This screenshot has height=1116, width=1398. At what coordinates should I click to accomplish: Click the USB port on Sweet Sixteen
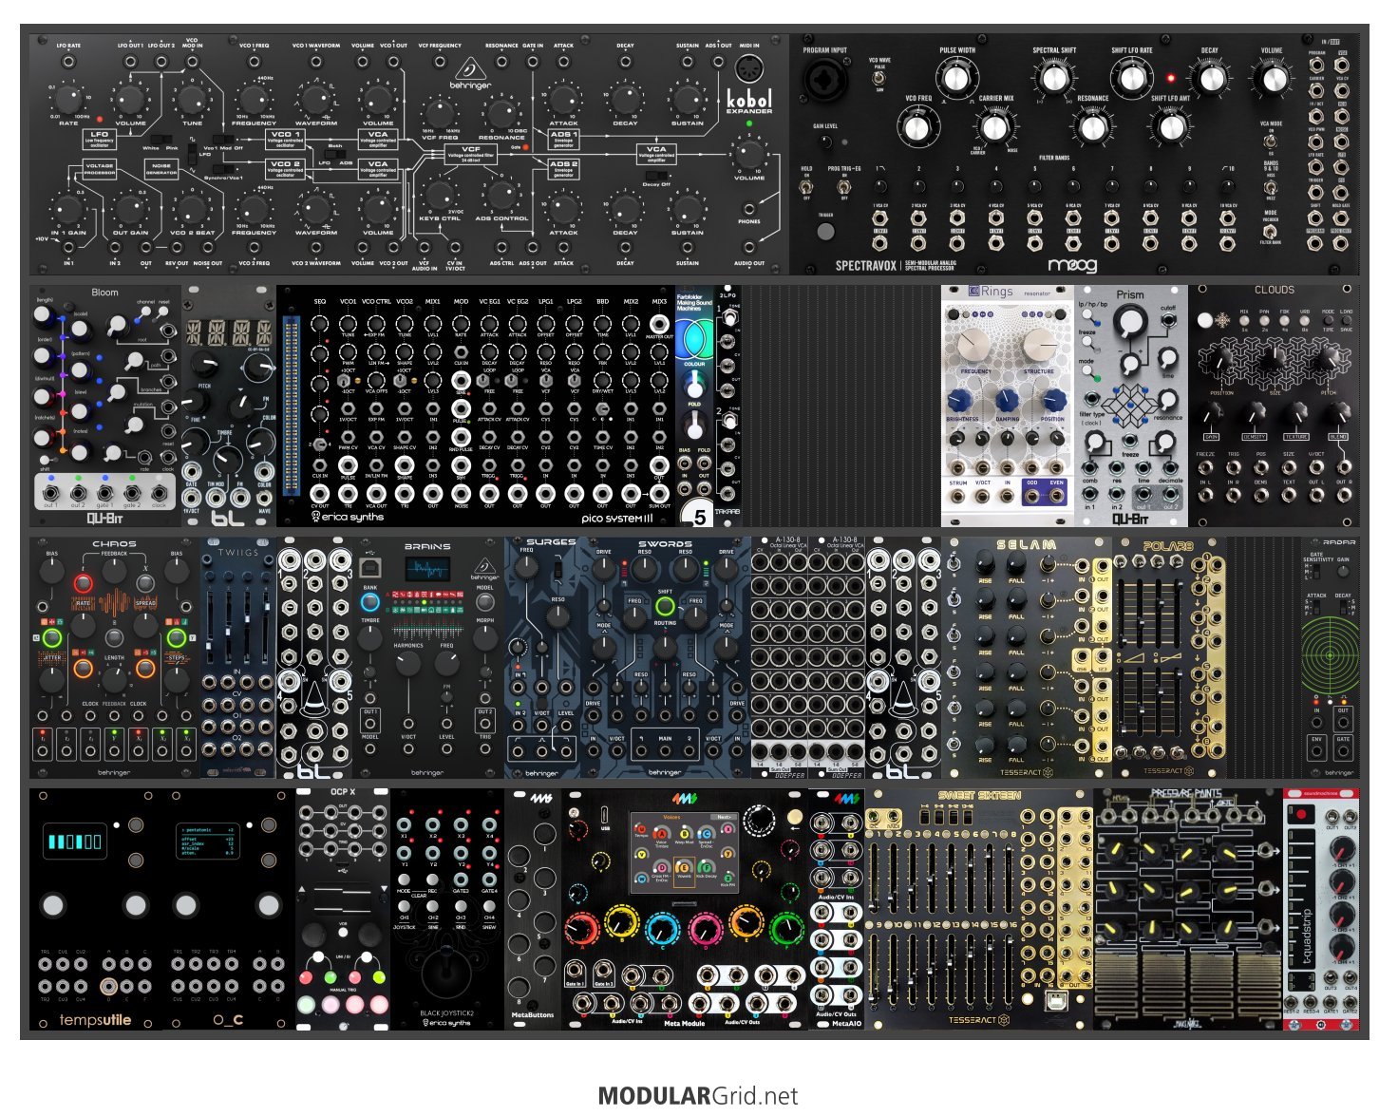1054,1000
